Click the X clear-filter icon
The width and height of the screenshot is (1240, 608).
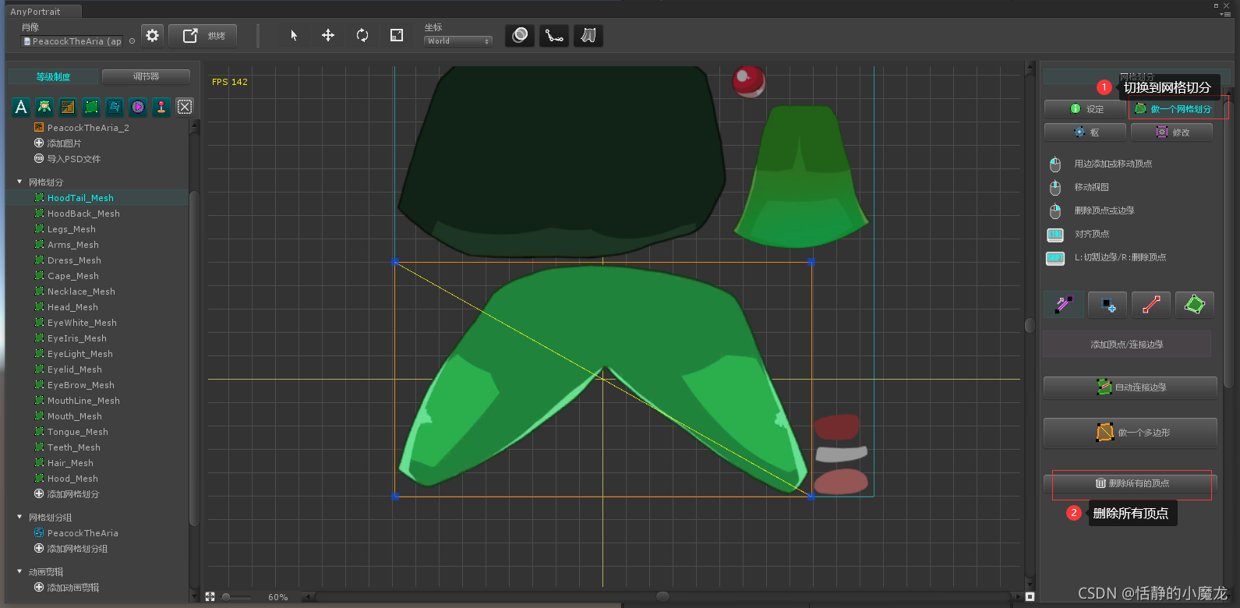pyautogui.click(x=185, y=107)
